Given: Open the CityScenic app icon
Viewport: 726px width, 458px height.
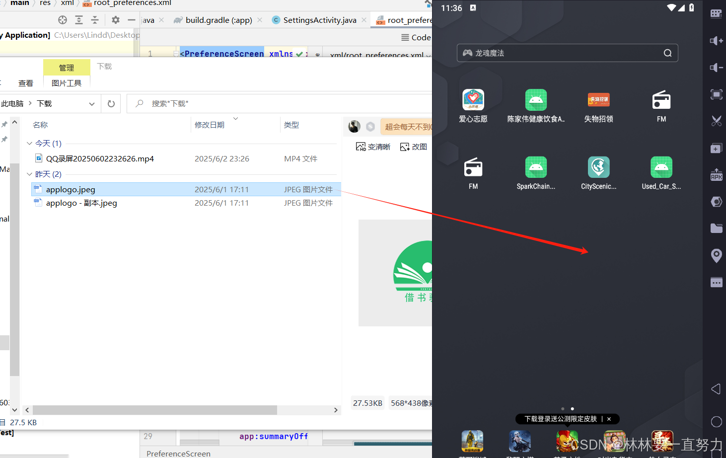Looking at the screenshot, I should pyautogui.click(x=598, y=167).
